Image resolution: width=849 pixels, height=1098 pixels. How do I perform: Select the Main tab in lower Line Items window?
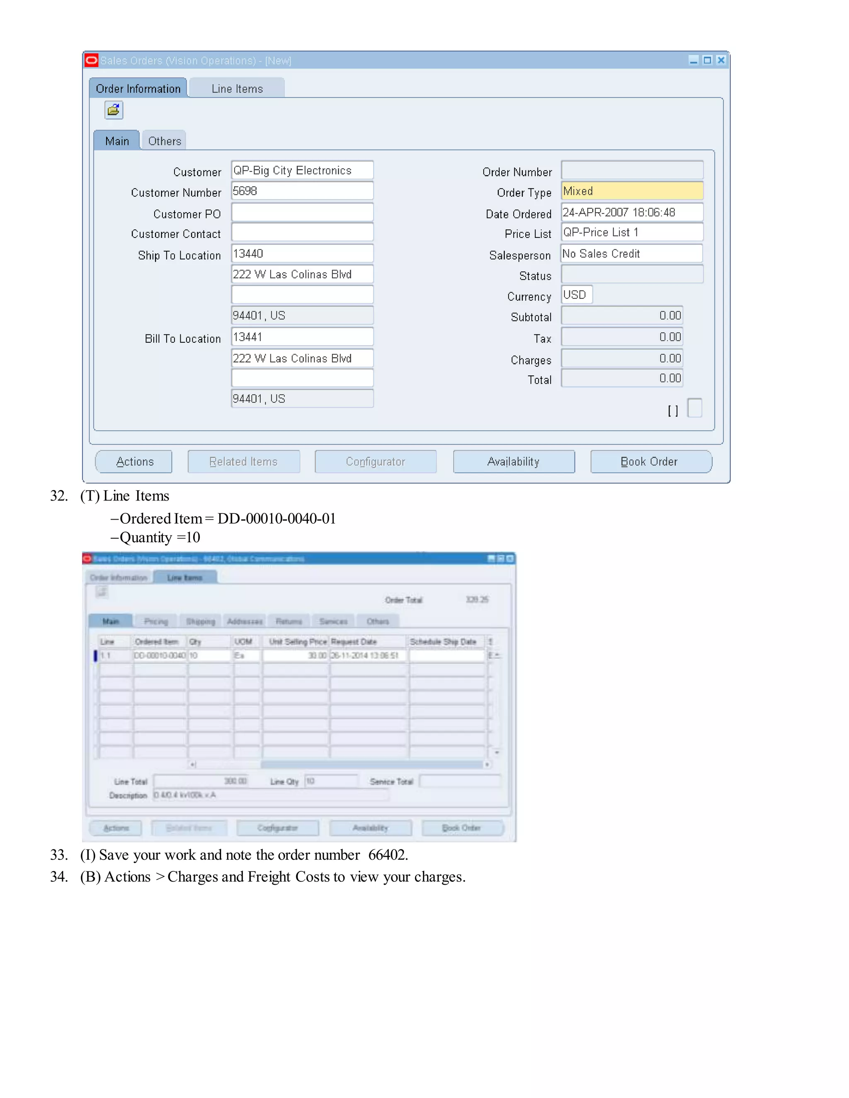tap(111, 622)
